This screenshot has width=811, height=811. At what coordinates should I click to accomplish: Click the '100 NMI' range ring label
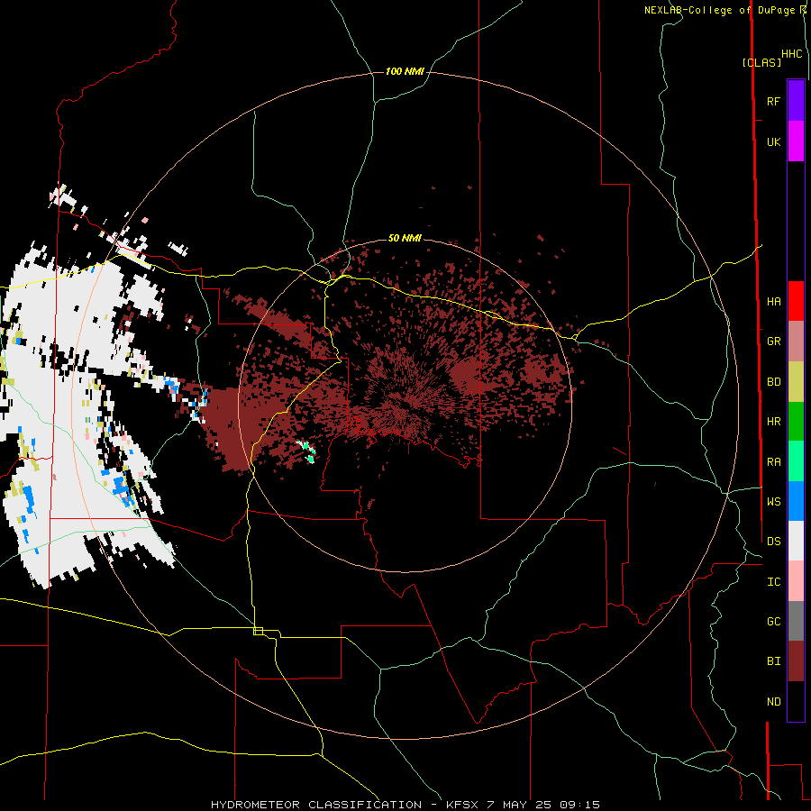tap(405, 71)
